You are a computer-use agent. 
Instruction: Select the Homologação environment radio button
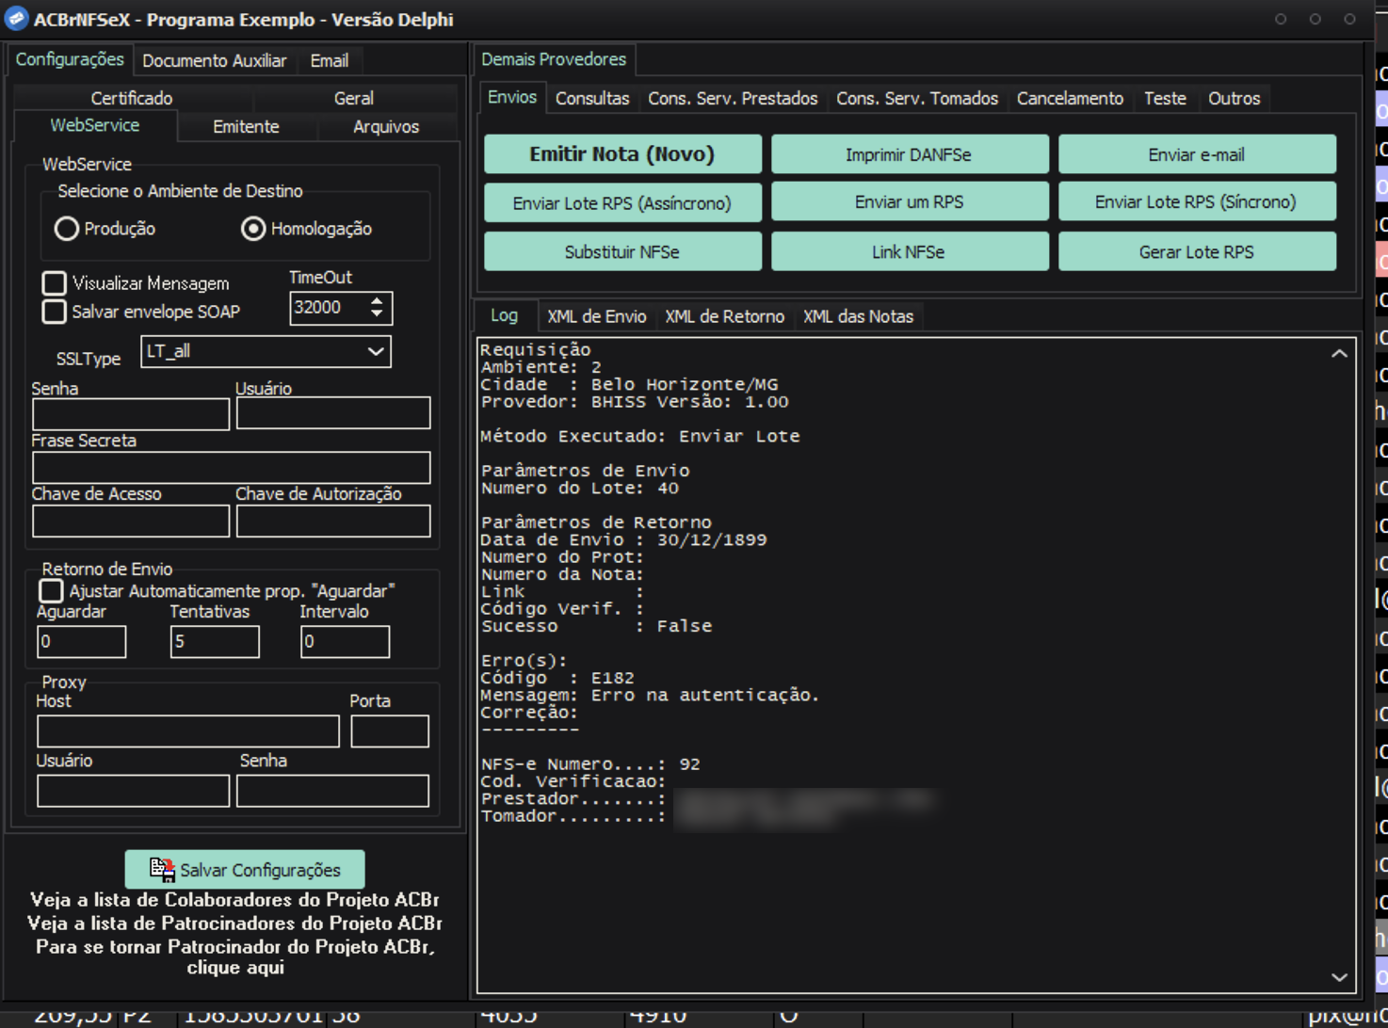(x=253, y=229)
